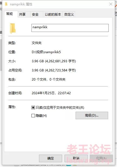Toggle the 只读 read-only checkbox

tap(33, 108)
